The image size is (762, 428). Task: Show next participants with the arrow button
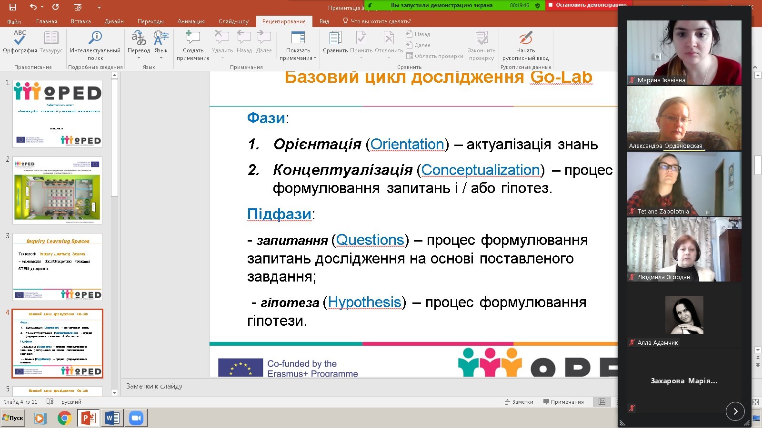coord(735,411)
